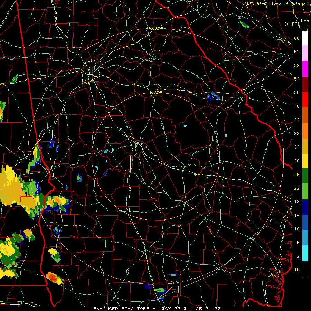Click legend value 10

297,229
